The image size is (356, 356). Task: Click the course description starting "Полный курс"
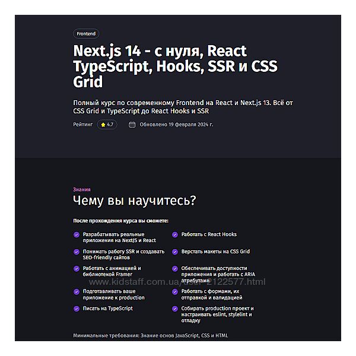click(x=183, y=107)
